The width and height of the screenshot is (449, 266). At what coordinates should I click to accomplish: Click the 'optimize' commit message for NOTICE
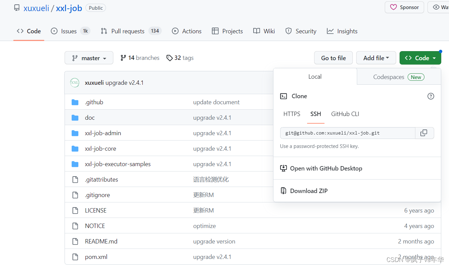[204, 226]
